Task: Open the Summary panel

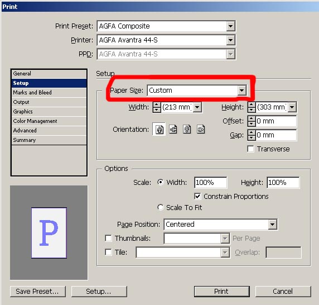Action: pos(49,140)
